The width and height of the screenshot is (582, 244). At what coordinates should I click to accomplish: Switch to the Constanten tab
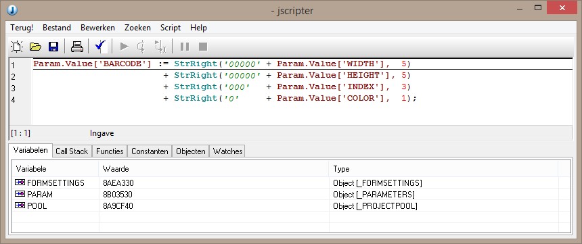point(150,151)
